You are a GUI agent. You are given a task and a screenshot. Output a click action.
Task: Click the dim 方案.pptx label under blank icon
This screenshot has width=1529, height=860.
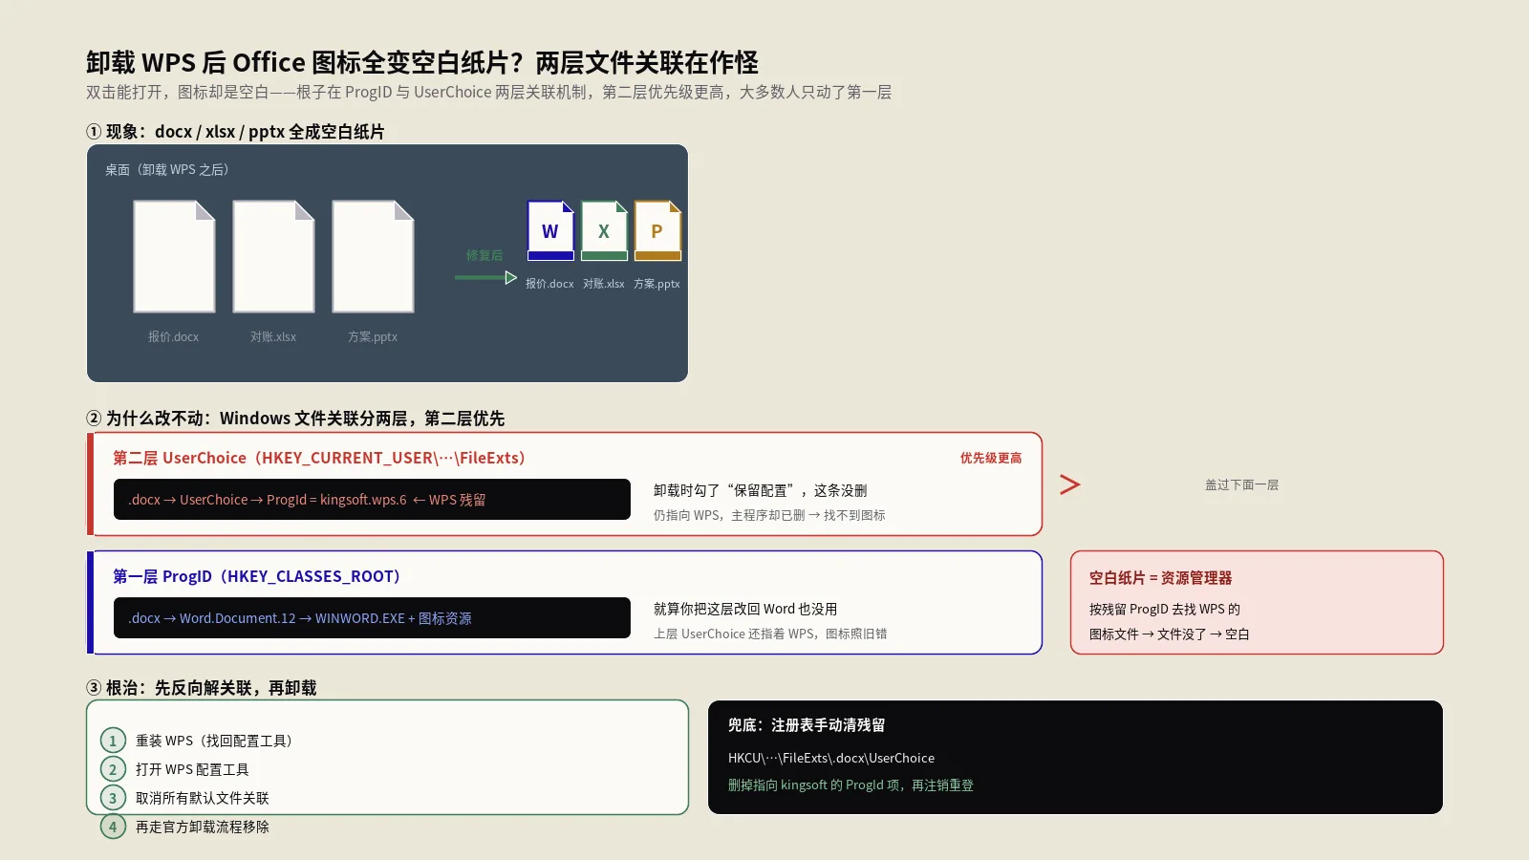[x=373, y=336]
